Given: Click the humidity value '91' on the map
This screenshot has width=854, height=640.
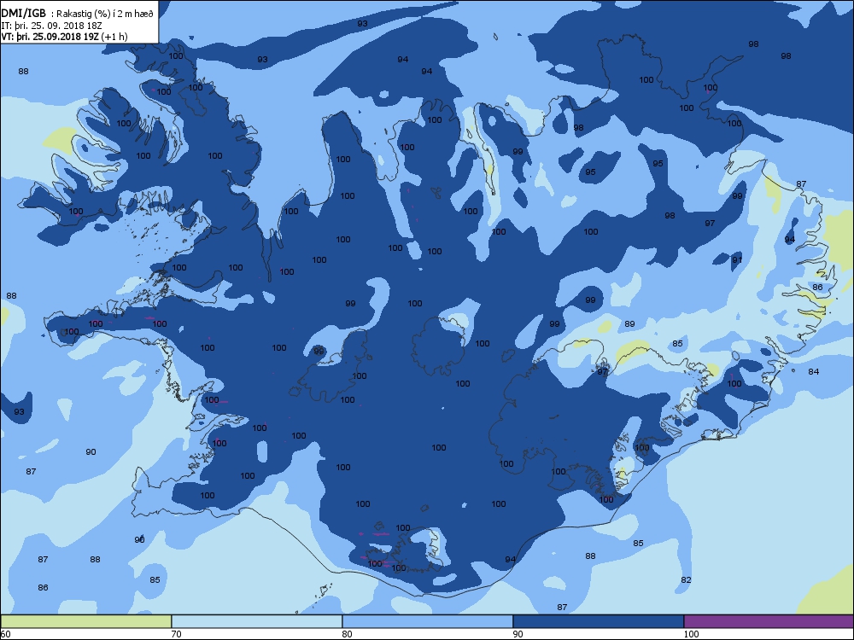Looking at the screenshot, I should click(x=736, y=260).
